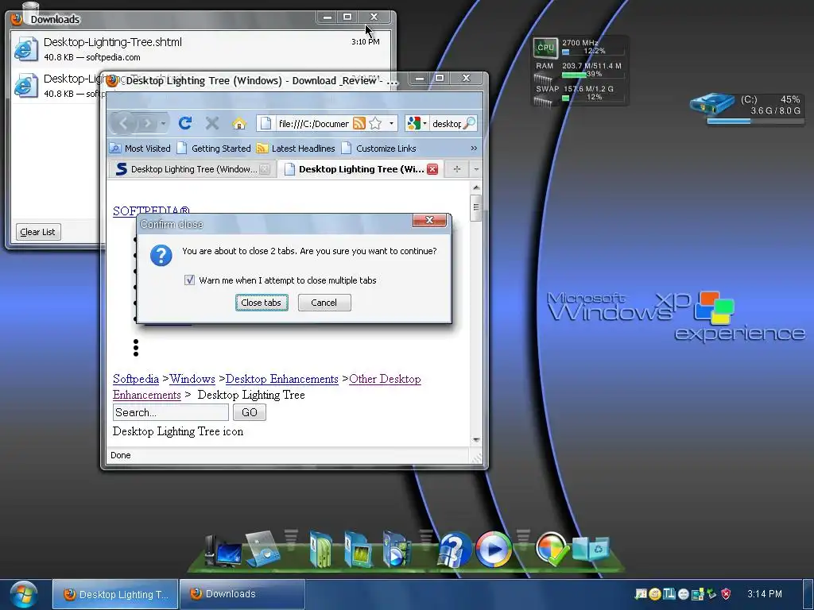Open the pictures folder in the dock
The width and height of the screenshot is (814, 610).
click(359, 550)
